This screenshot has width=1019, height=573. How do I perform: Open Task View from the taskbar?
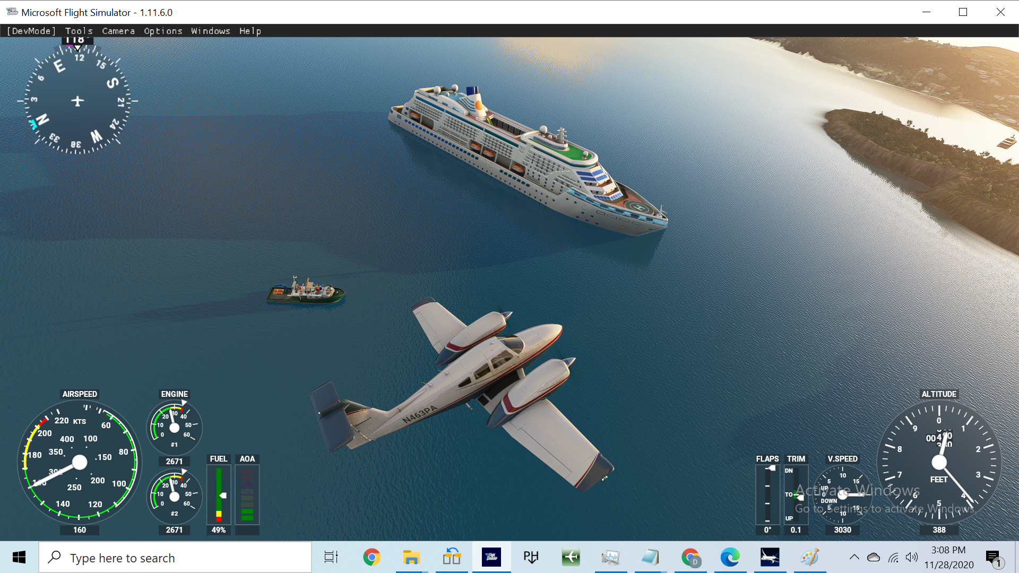(331, 558)
